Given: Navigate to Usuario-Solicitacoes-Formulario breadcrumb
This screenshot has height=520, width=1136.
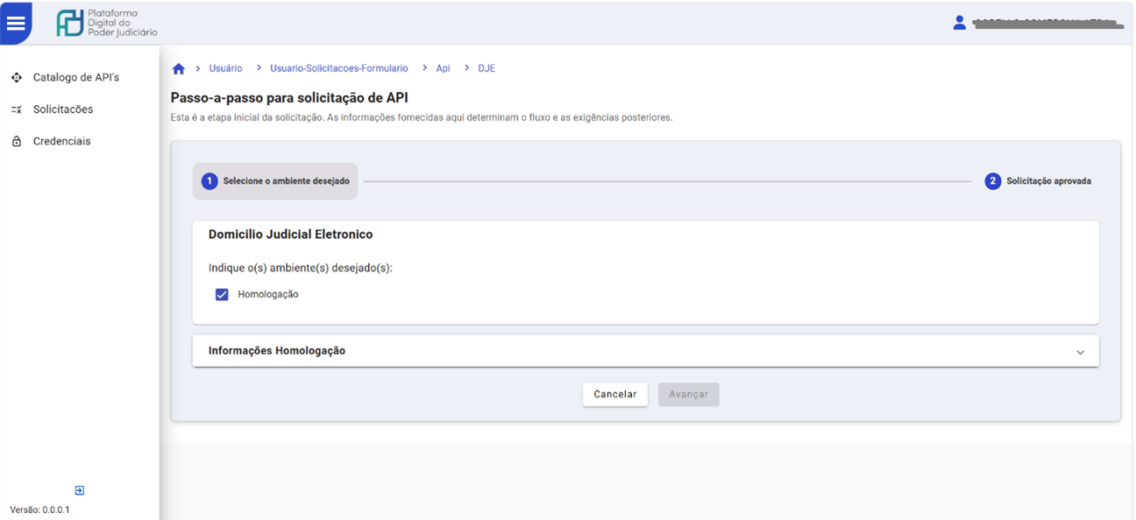Looking at the screenshot, I should 339,67.
